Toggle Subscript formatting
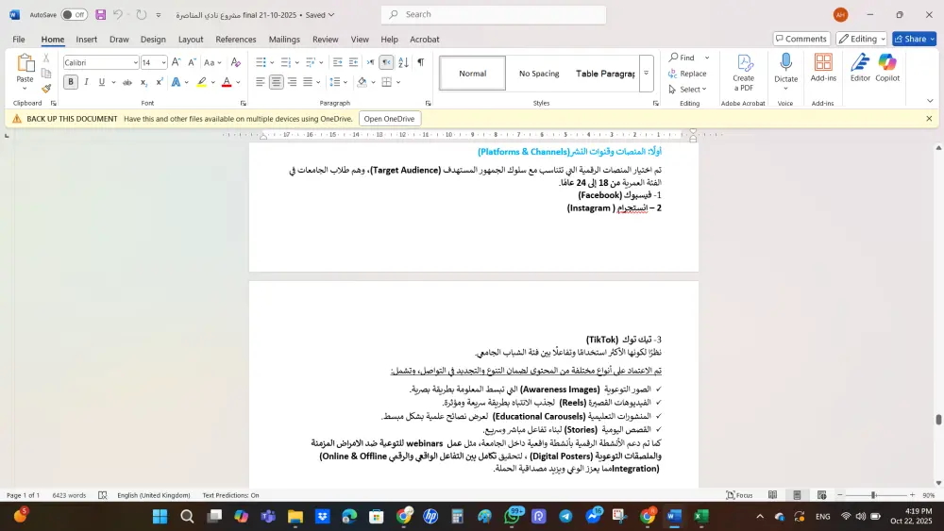944x531 pixels. [x=143, y=82]
